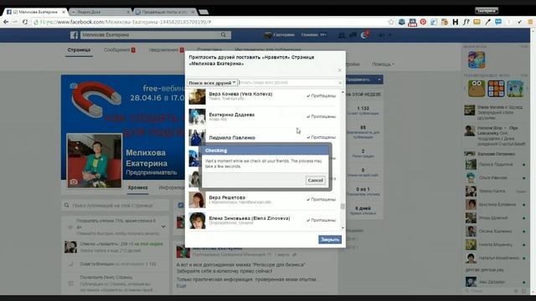Image resolution: width=536 pixels, height=301 pixels.
Task: Open the blue game tile in sidebar
Action: (477, 60)
